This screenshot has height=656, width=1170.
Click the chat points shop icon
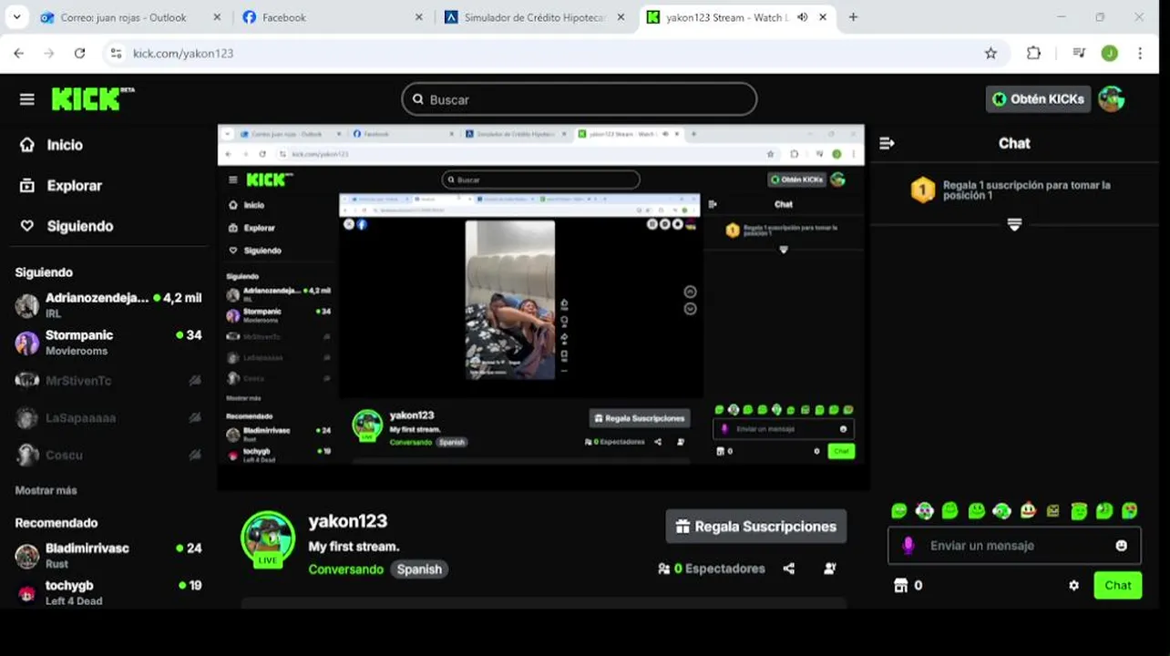(x=901, y=586)
